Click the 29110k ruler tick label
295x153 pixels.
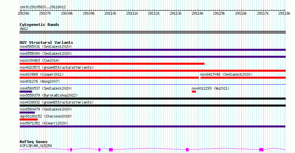pos(110,13)
